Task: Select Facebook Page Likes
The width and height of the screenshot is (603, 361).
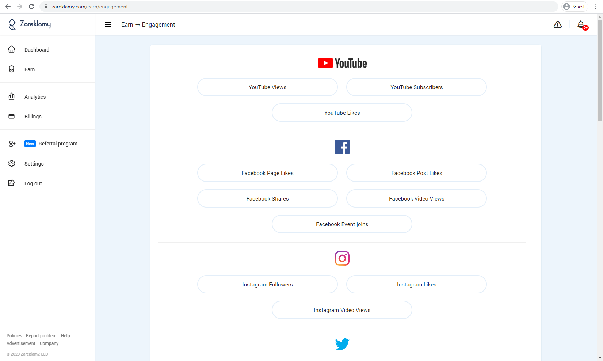Action: pos(267,173)
